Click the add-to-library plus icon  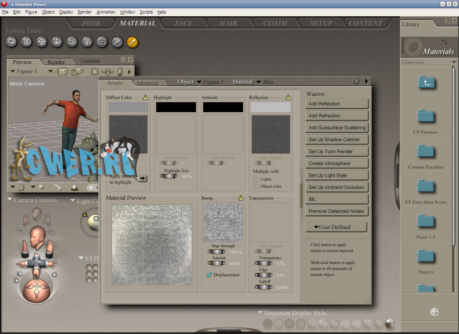[434, 312]
